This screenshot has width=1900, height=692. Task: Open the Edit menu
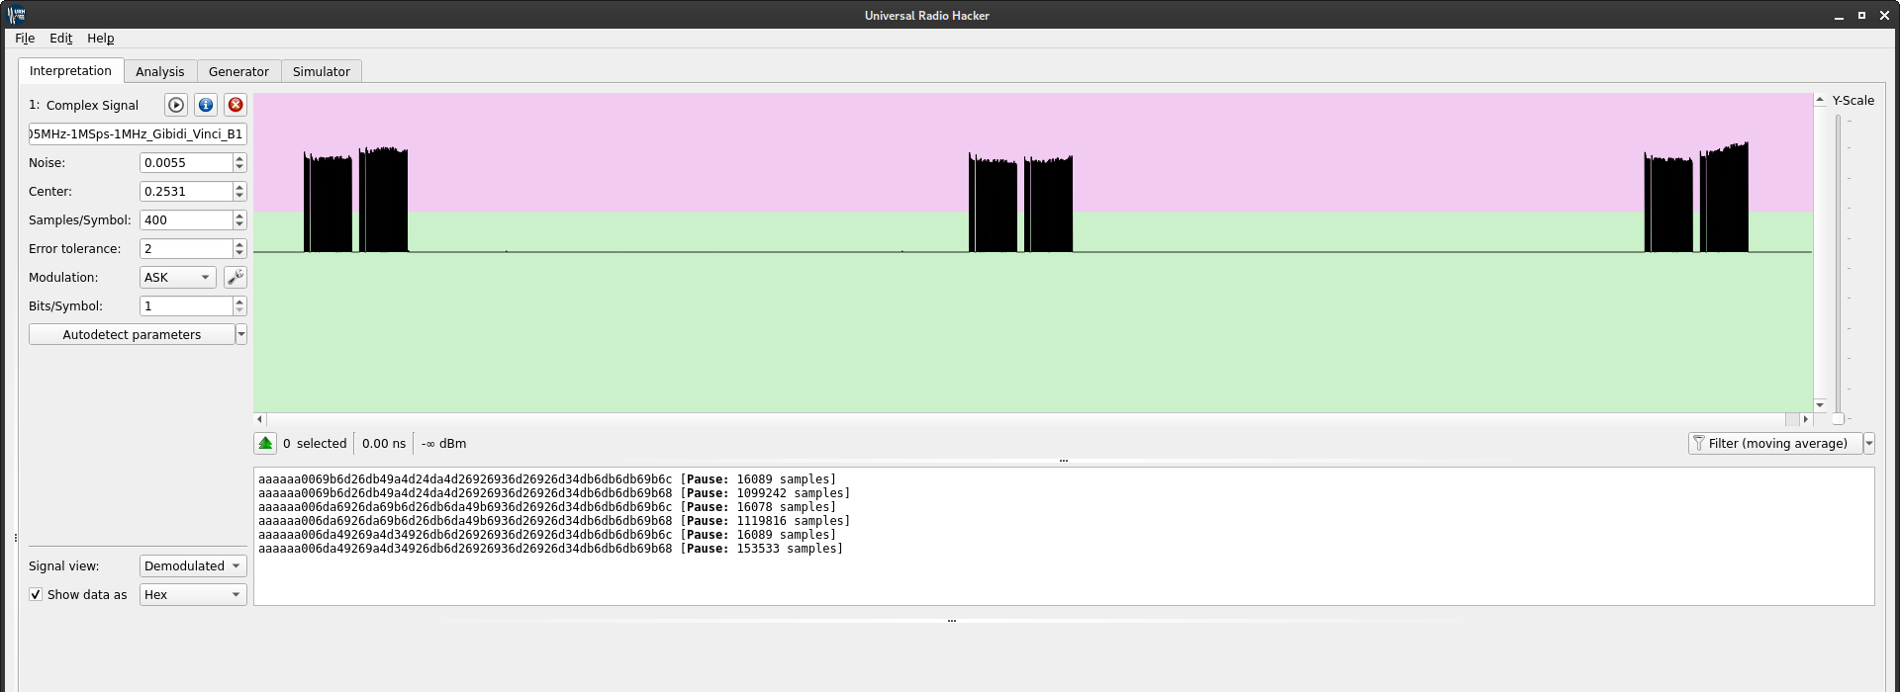60,39
